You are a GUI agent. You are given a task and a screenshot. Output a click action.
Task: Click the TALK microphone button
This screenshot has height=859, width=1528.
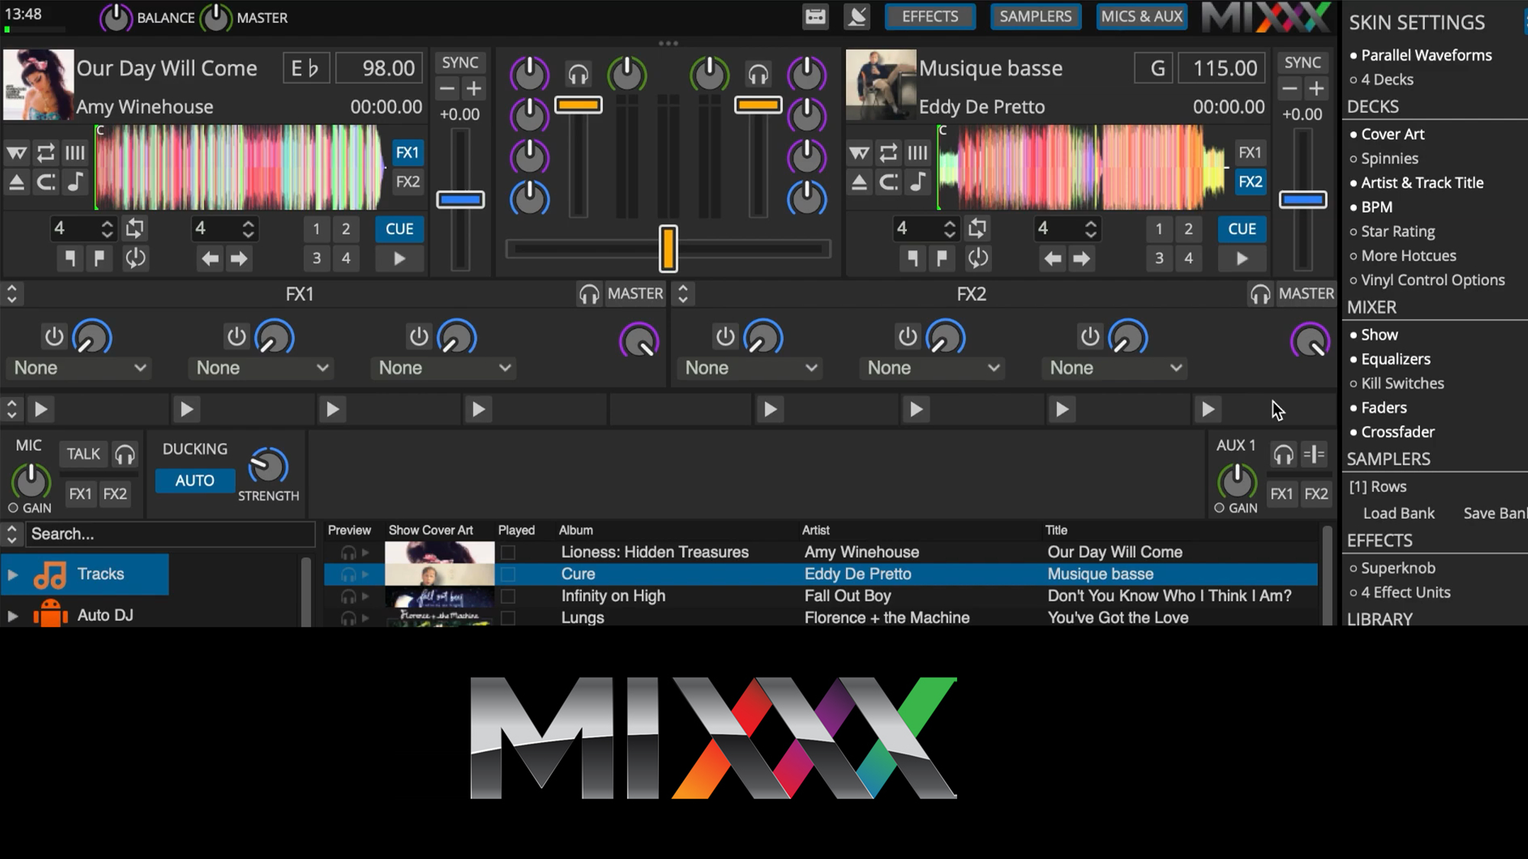(x=83, y=454)
